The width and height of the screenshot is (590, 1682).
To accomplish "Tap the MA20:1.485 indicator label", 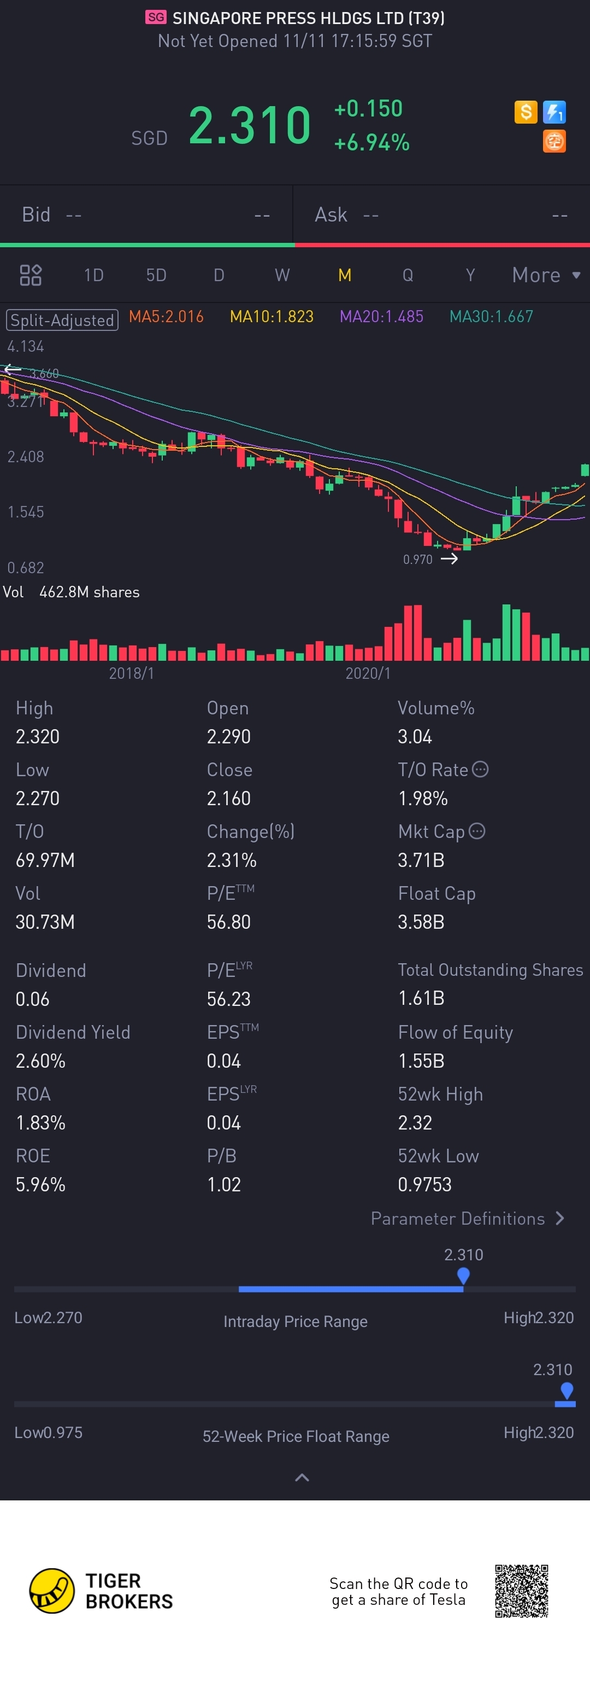I will tap(381, 317).
